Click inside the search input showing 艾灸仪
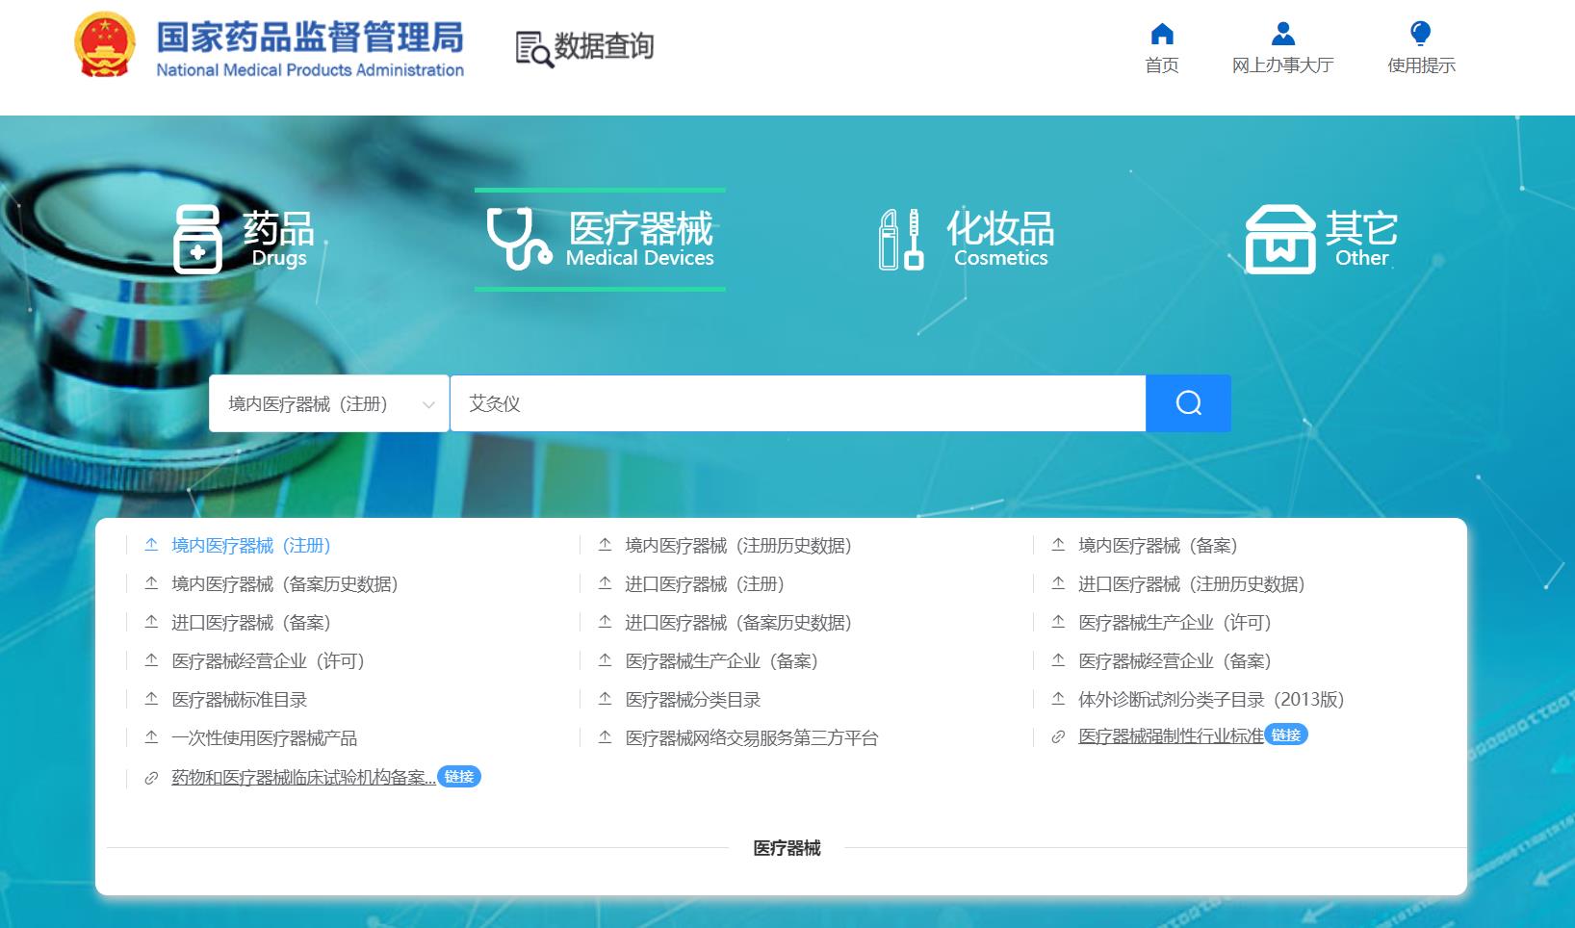 click(x=770, y=402)
